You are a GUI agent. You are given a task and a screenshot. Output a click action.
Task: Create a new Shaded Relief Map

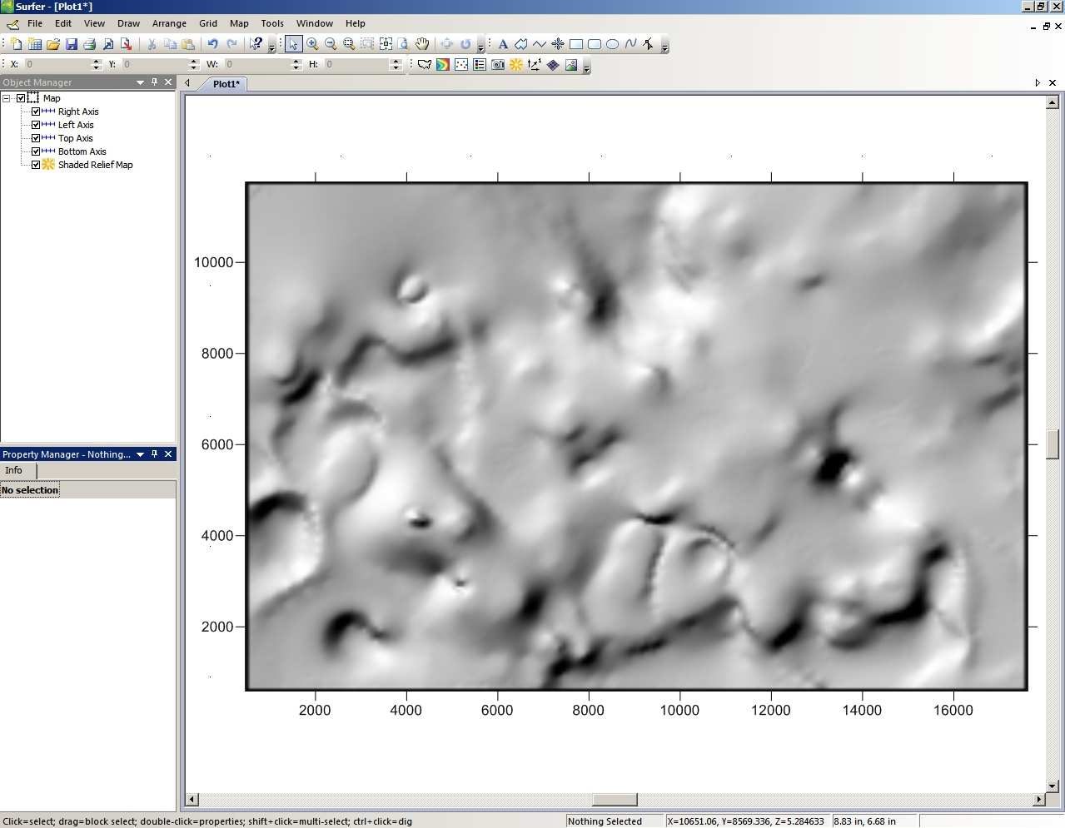point(516,64)
